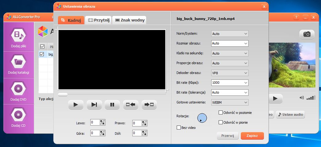The width and height of the screenshot is (321, 147).
Task: Open help with the question mark button
Action: point(296,17)
